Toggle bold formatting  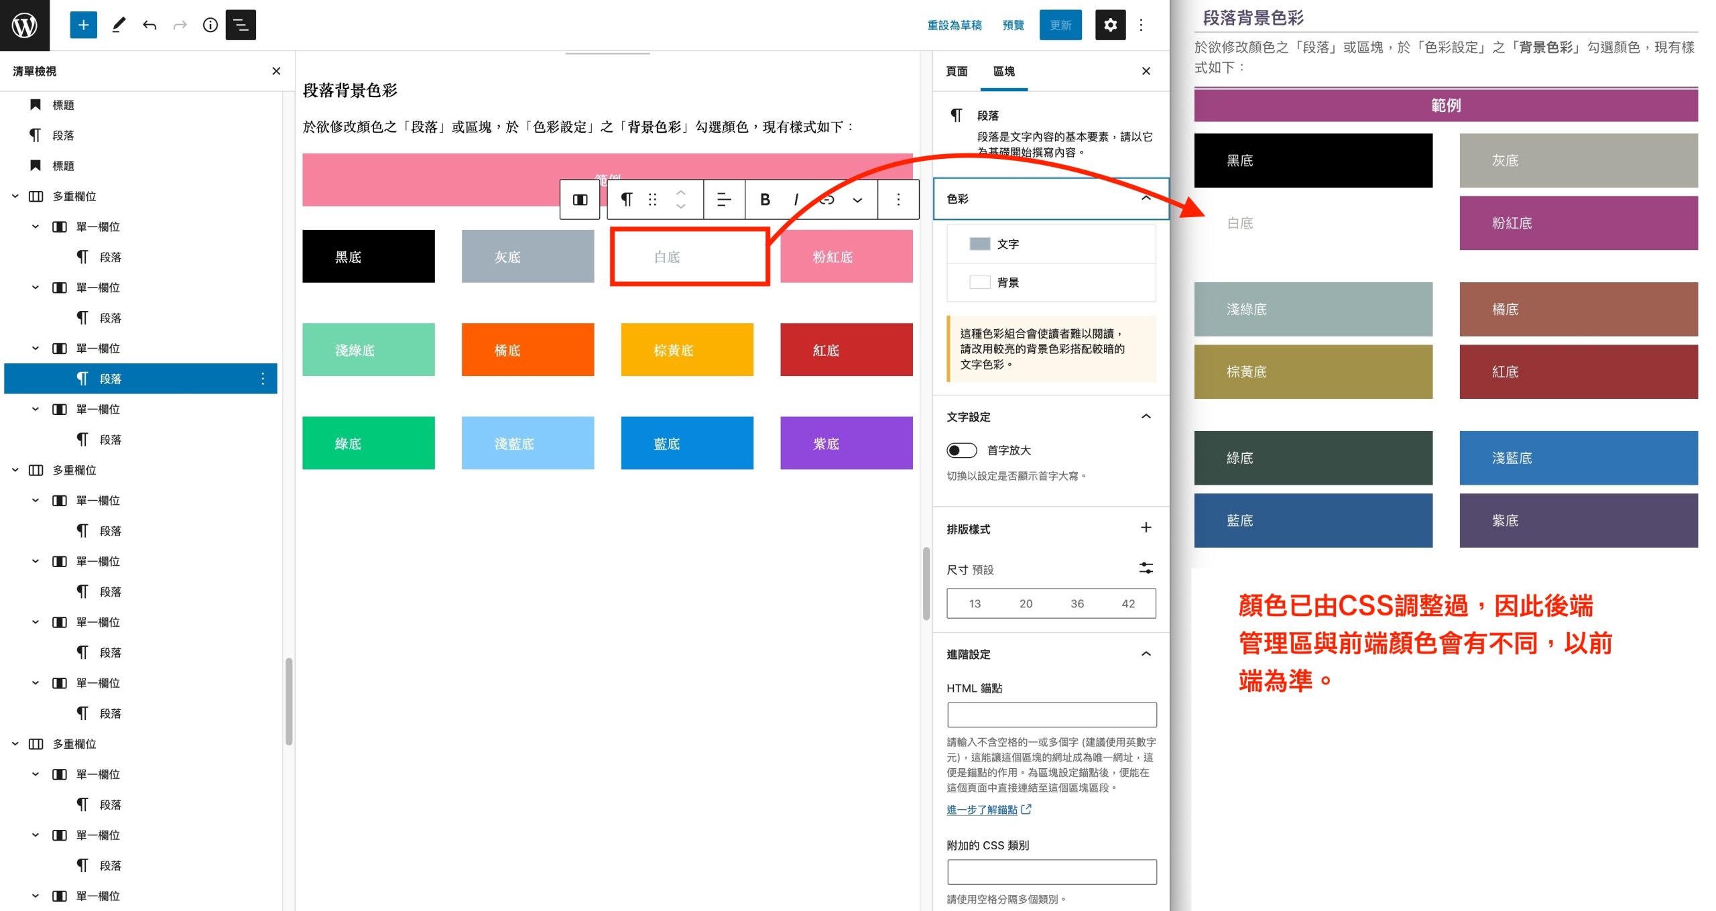click(765, 200)
